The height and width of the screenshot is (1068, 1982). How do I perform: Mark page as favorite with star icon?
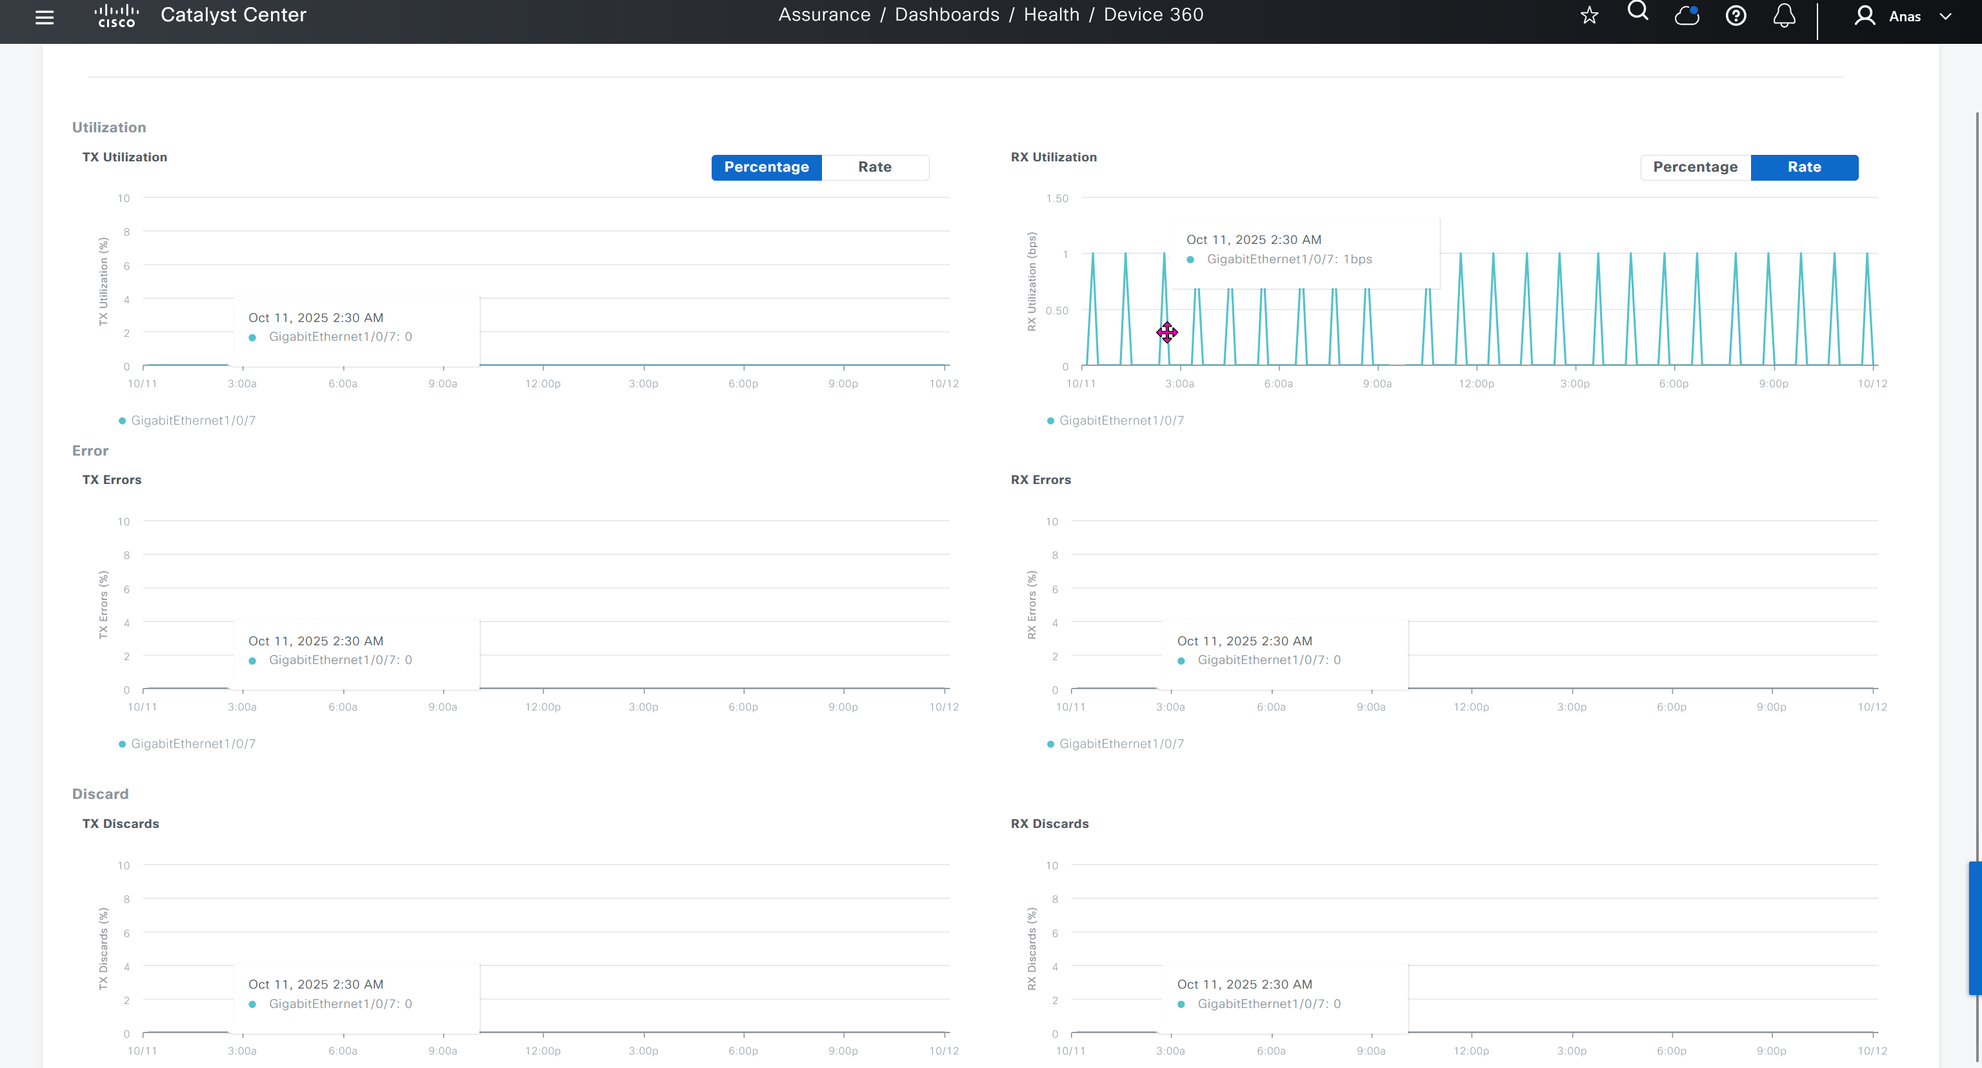pyautogui.click(x=1590, y=15)
